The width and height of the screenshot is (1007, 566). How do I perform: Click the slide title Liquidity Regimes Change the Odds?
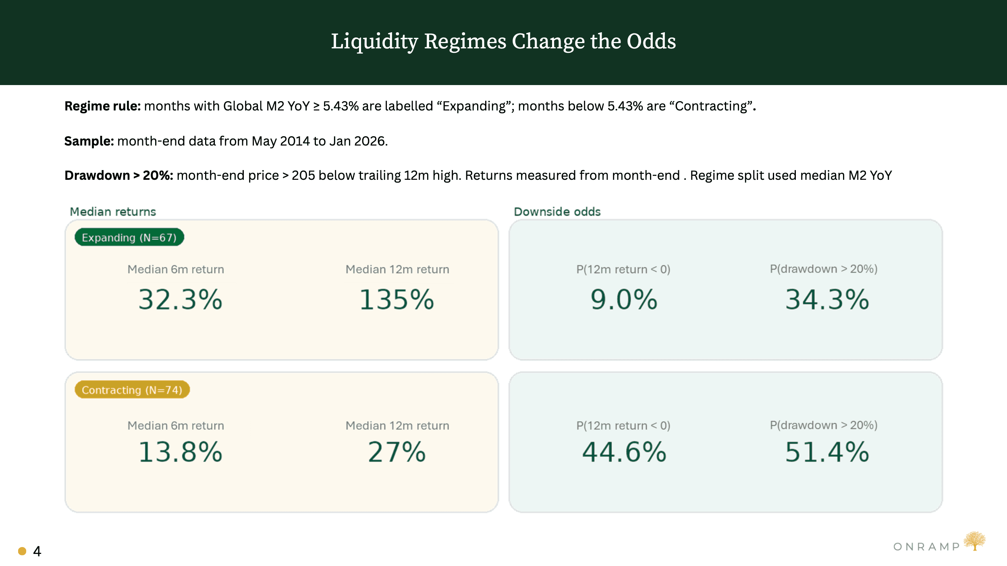coord(503,42)
